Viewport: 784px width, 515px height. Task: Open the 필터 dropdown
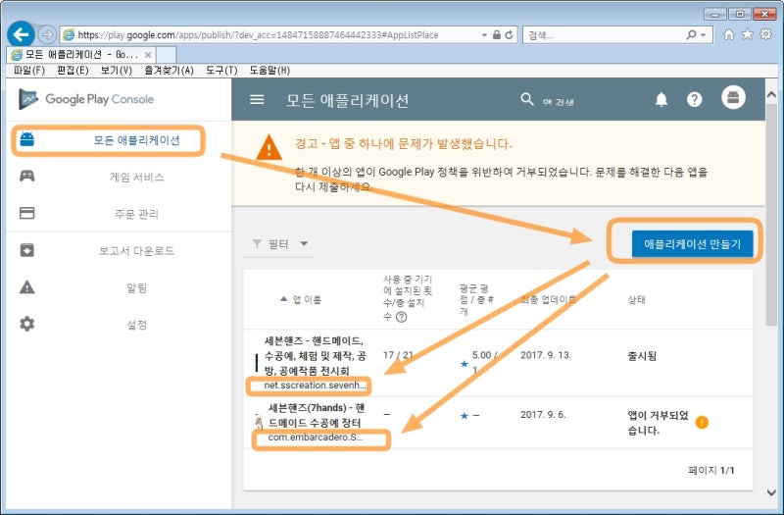pyautogui.click(x=280, y=244)
